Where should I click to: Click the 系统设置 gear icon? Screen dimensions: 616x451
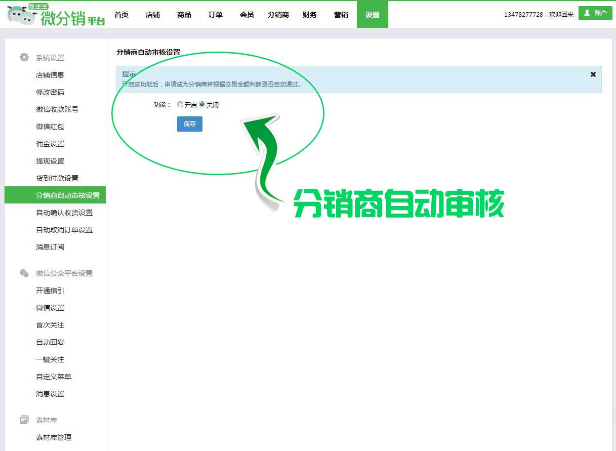coord(24,58)
